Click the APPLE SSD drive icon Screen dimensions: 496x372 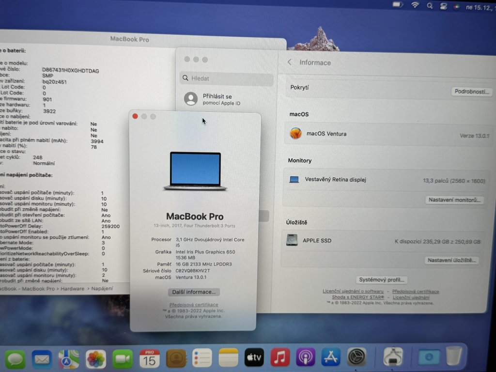pyautogui.click(x=292, y=240)
